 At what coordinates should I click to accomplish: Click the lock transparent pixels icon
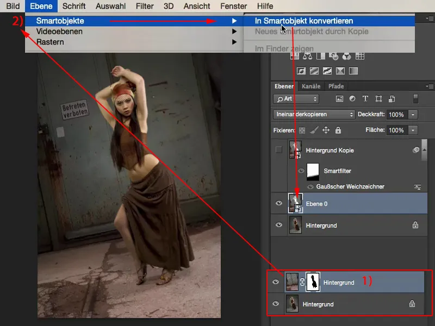[x=302, y=130]
